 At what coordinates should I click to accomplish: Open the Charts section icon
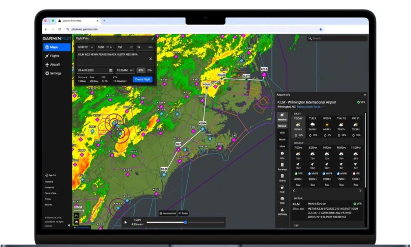point(282,180)
